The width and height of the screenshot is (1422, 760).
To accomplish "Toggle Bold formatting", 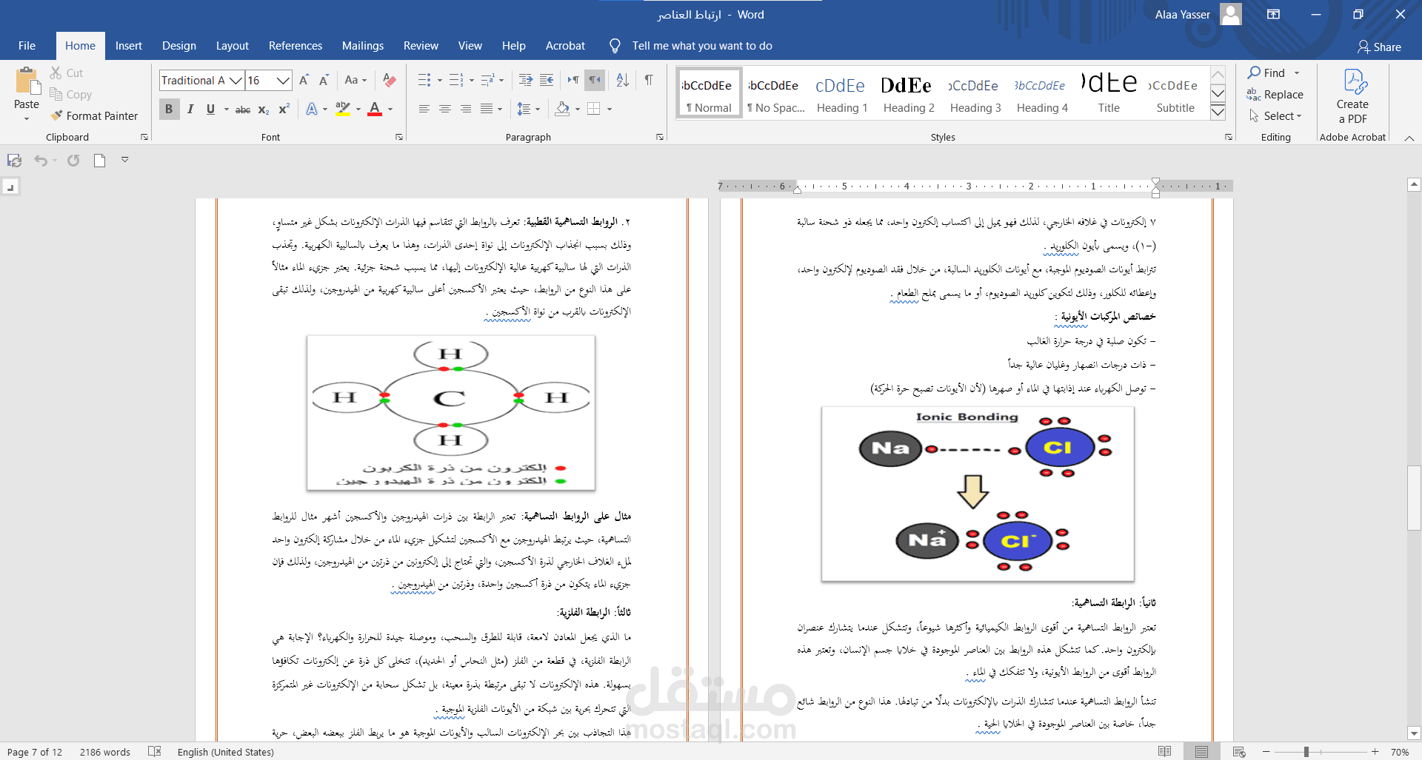I will click(x=169, y=110).
